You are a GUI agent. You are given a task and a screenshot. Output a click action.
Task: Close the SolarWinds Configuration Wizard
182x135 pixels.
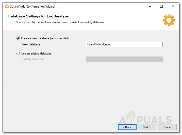tap(173, 7)
